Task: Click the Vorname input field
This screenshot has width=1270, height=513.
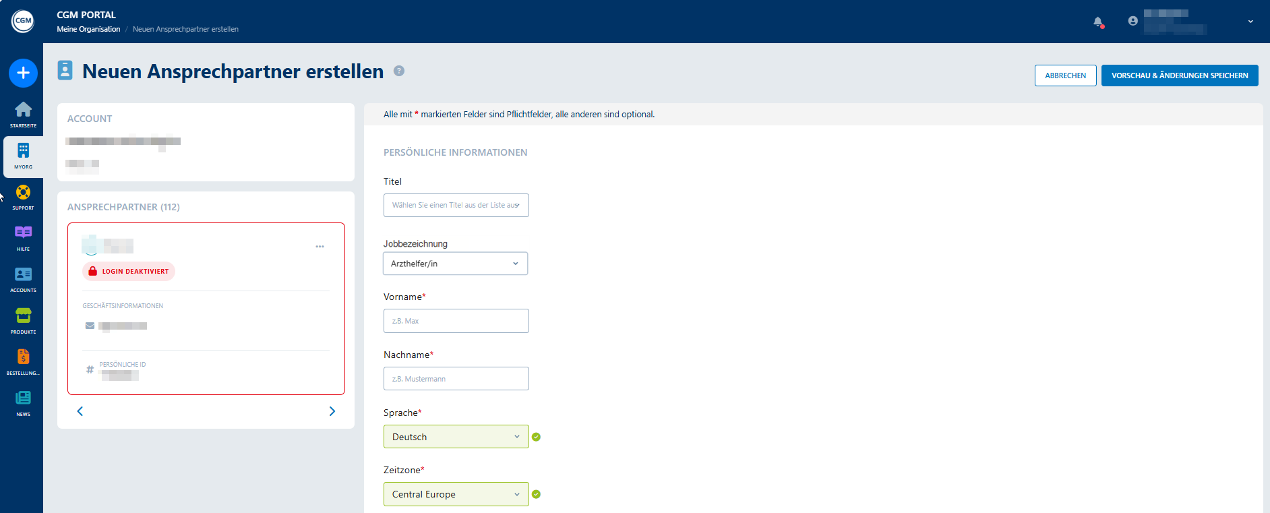Action: (456, 321)
